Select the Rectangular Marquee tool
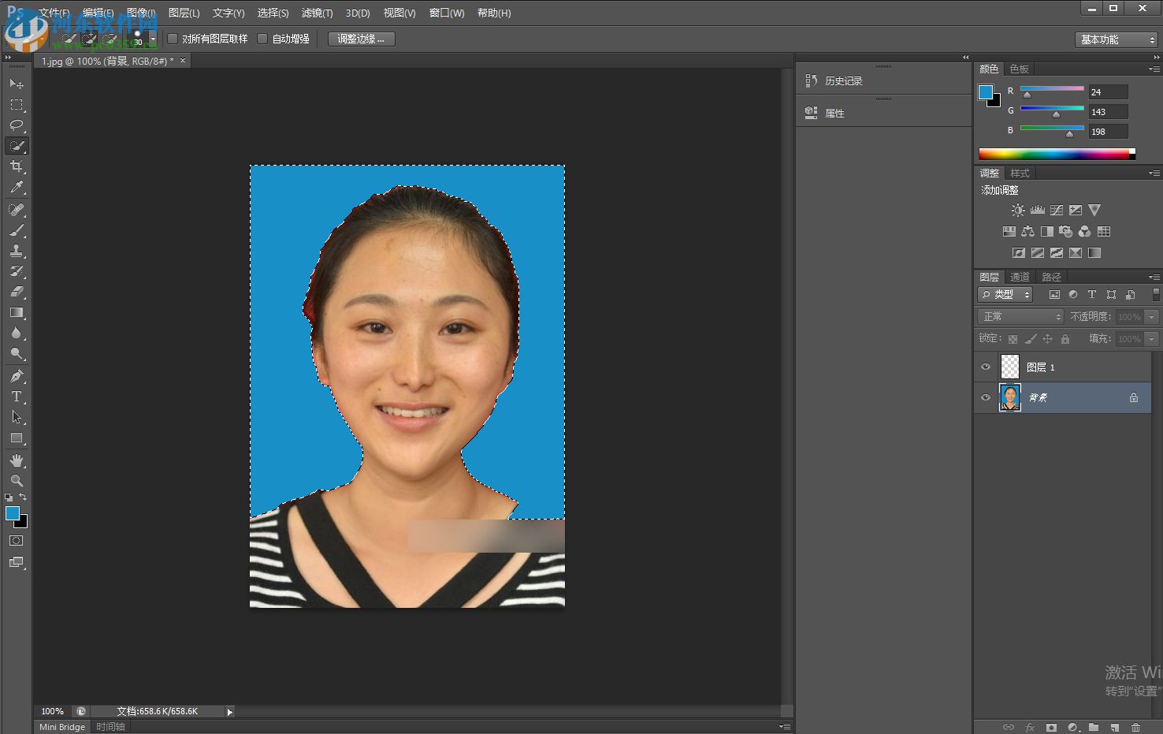The width and height of the screenshot is (1163, 734). click(x=16, y=105)
